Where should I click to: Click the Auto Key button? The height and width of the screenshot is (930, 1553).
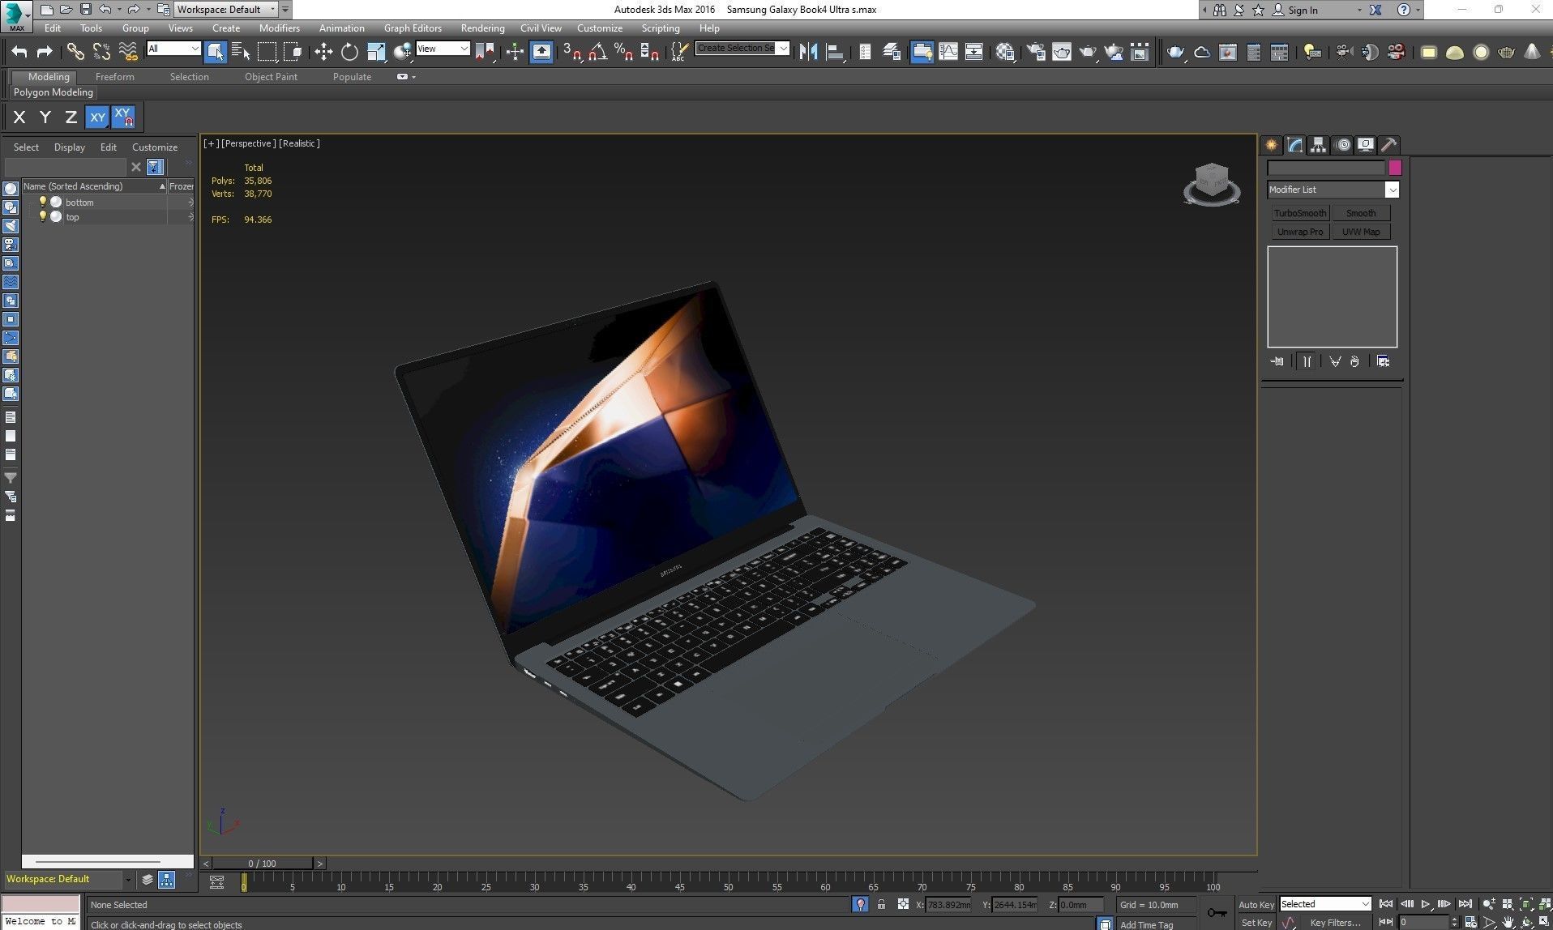pyautogui.click(x=1256, y=905)
